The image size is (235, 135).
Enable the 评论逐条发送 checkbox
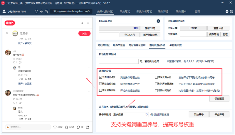click(100, 90)
